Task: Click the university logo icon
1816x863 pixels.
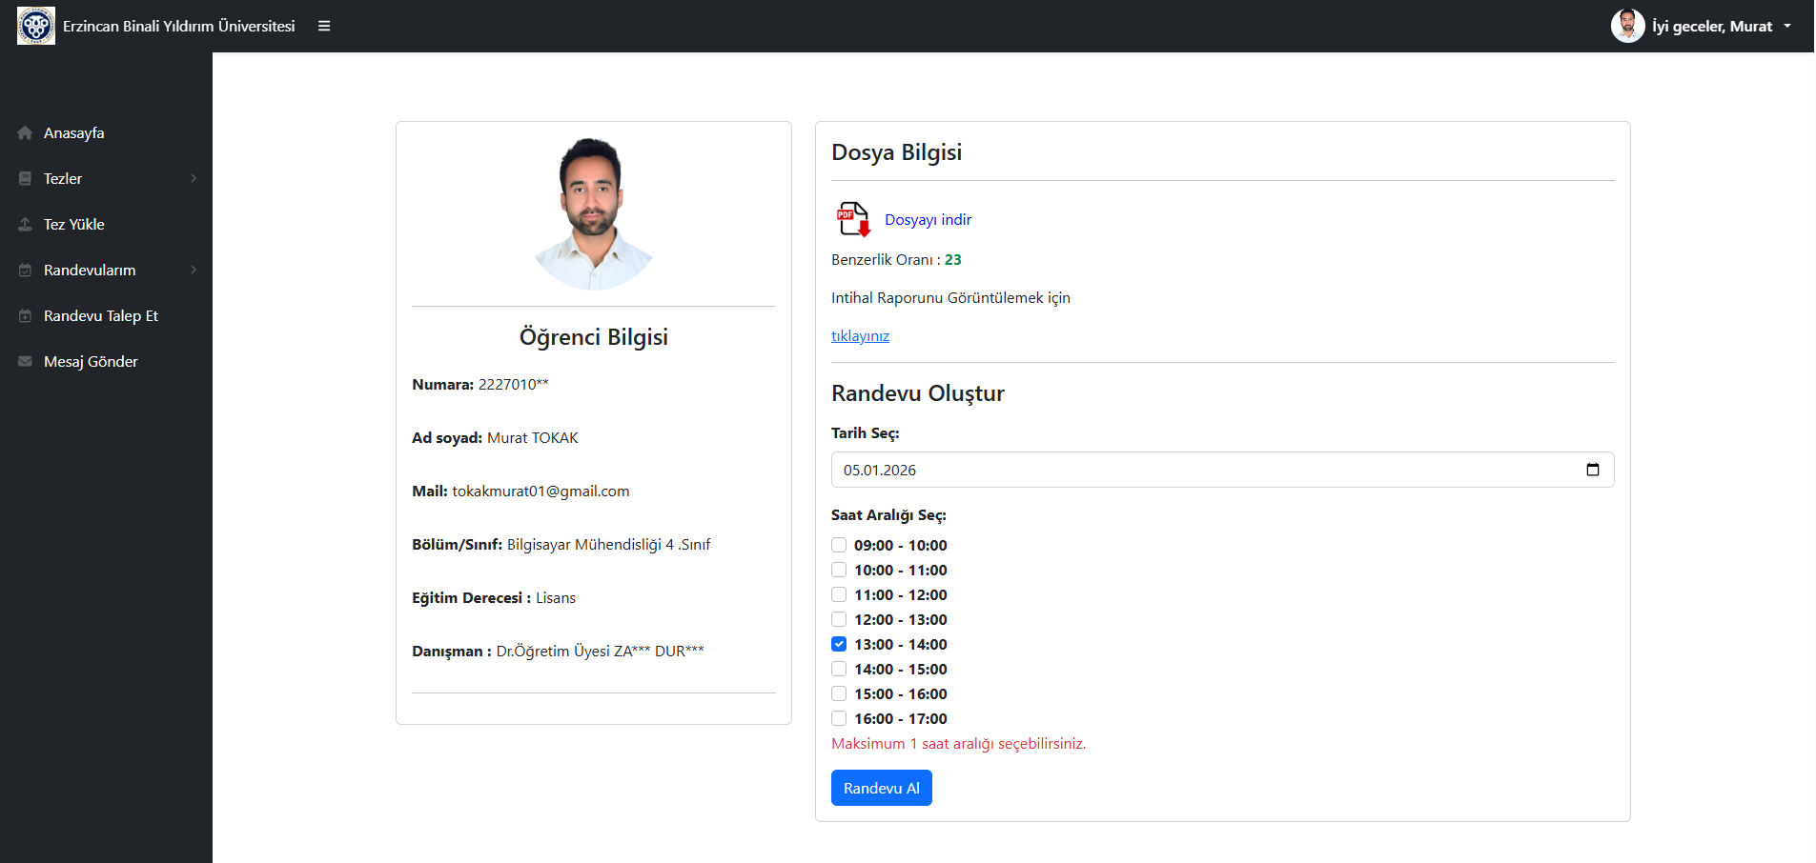Action: pos(36,26)
